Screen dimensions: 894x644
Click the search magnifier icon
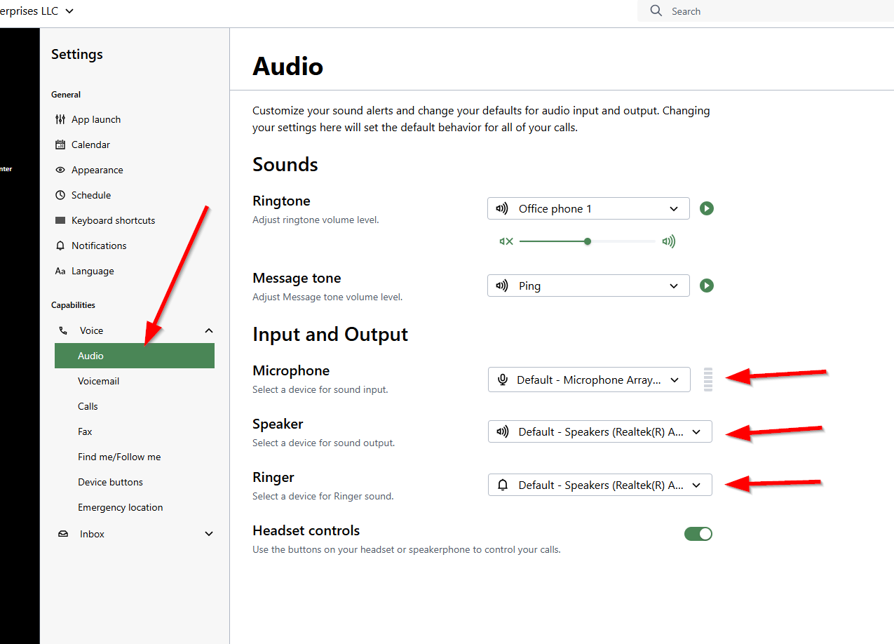point(656,11)
